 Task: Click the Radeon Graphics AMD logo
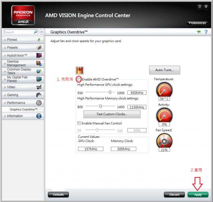point(23,15)
